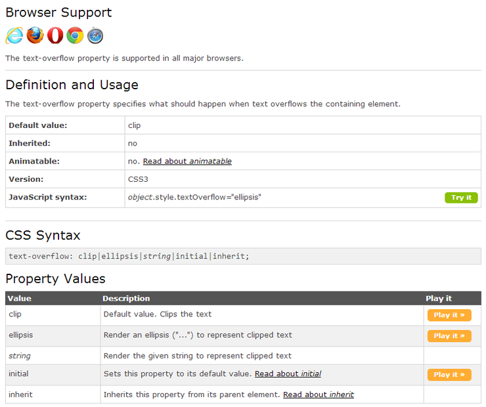Click the Chrome browser icon
The height and width of the screenshot is (407, 486).
[x=75, y=35]
